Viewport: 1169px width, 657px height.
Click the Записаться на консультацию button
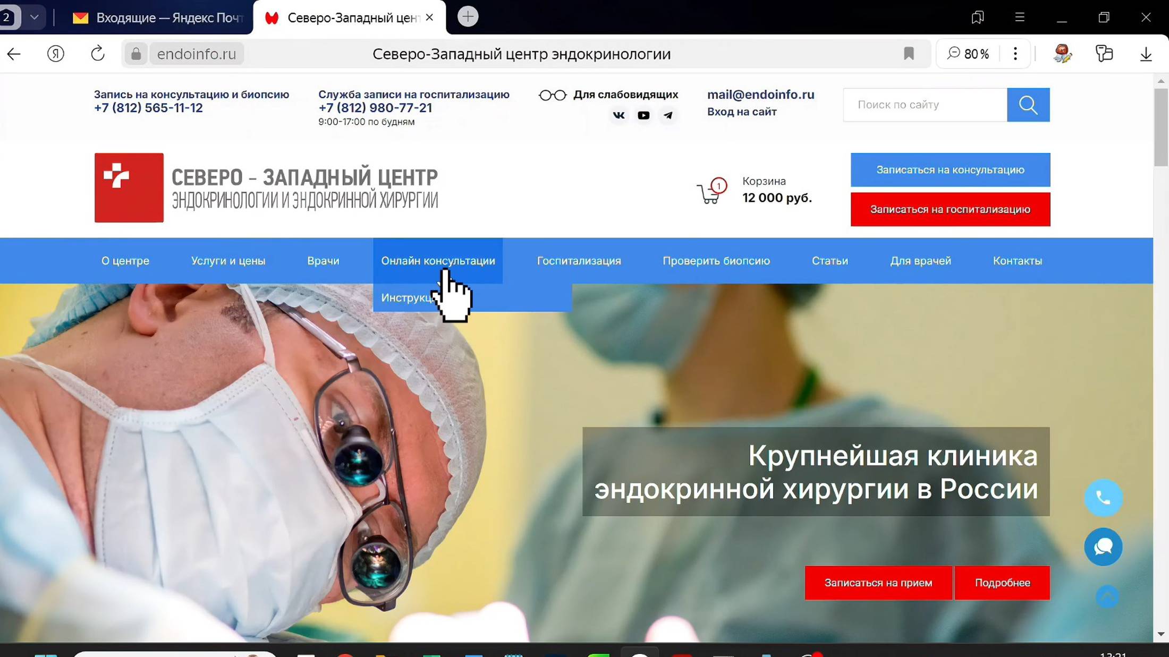coord(950,169)
